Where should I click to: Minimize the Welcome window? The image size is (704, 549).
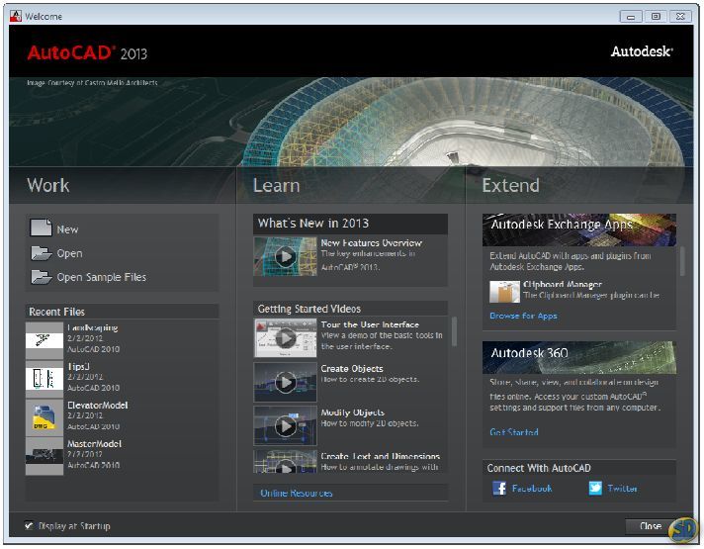631,17
